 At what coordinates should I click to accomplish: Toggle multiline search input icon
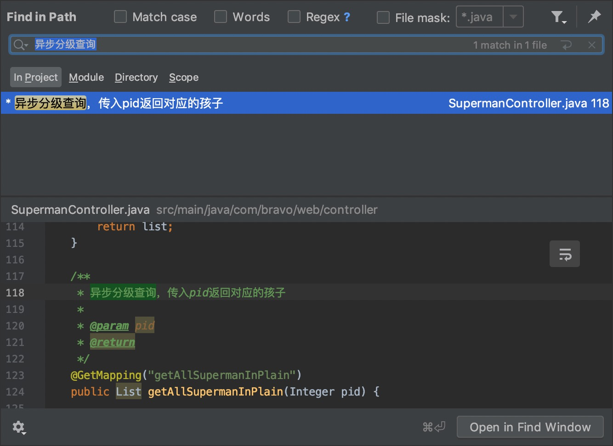tap(566, 45)
